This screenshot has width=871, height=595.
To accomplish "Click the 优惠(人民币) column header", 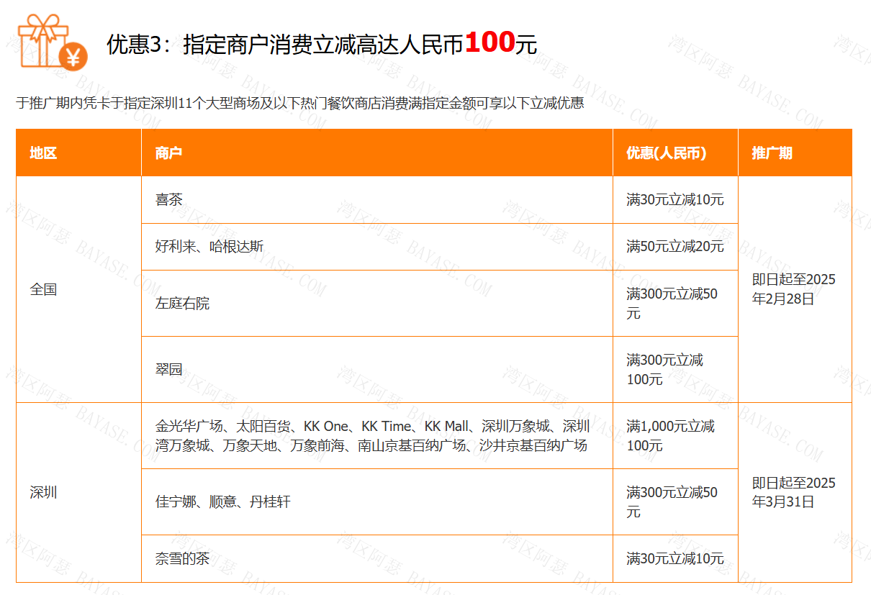I will tap(675, 153).
